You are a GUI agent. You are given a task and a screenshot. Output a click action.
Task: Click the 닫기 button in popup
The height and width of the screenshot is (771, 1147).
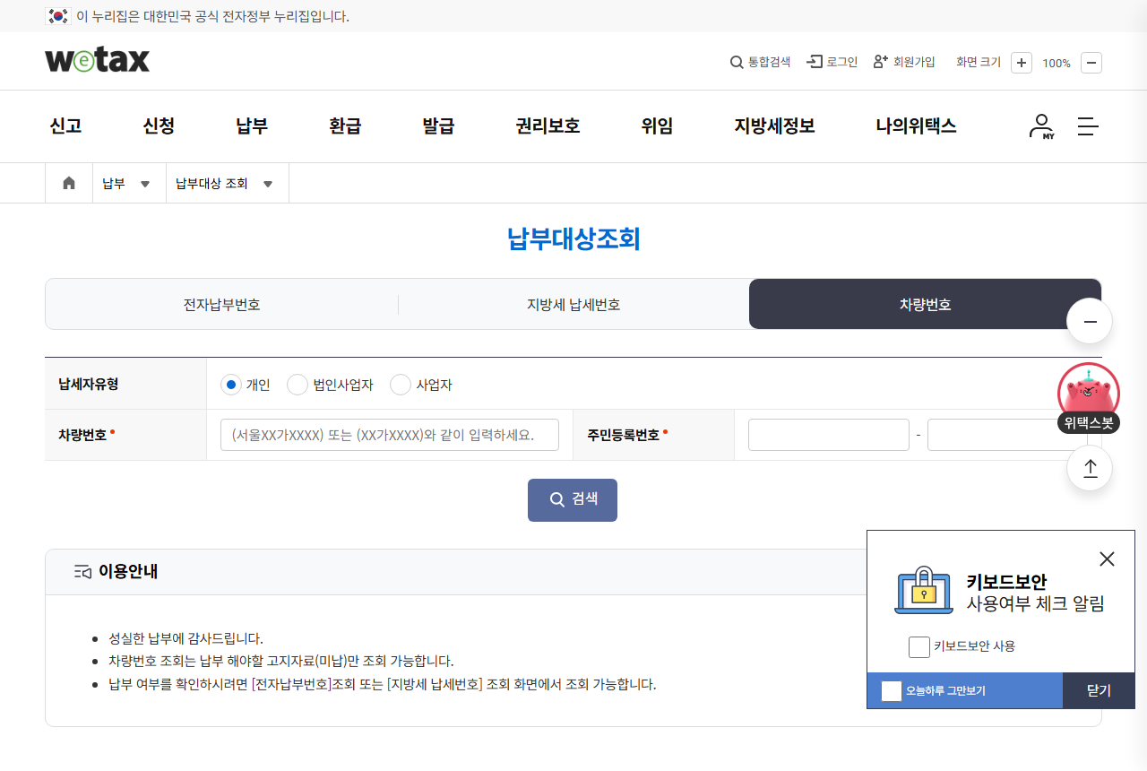[x=1099, y=691]
